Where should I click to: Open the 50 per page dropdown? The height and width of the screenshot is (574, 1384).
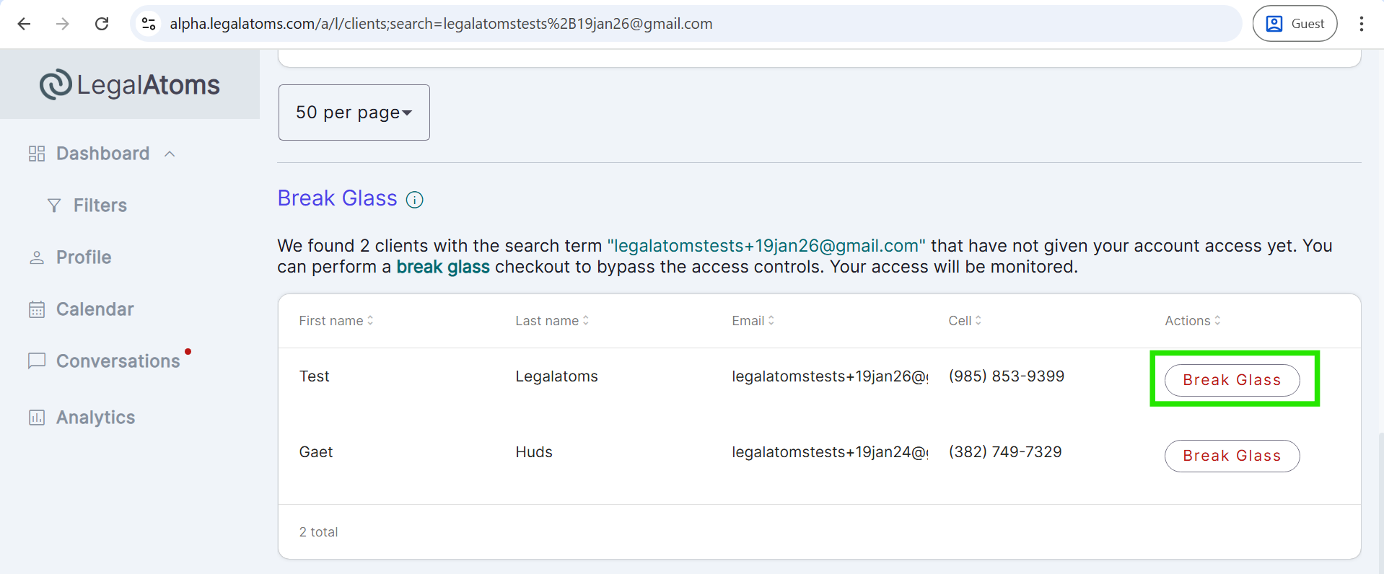[354, 112]
